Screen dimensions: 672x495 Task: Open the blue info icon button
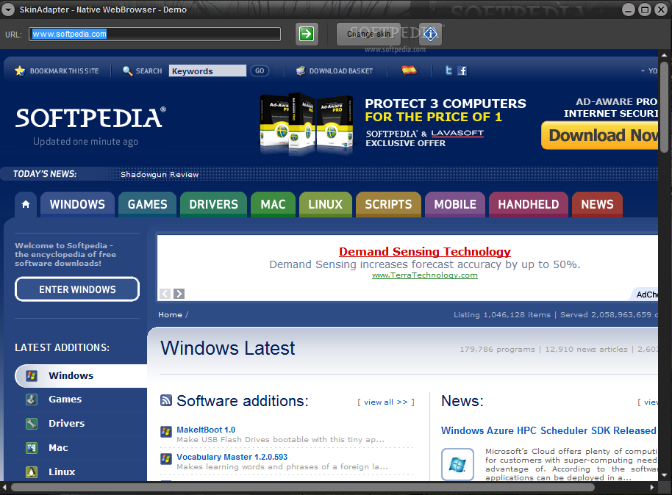pos(430,34)
